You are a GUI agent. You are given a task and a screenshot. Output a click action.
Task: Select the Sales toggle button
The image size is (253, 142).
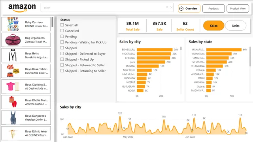[x=213, y=26]
